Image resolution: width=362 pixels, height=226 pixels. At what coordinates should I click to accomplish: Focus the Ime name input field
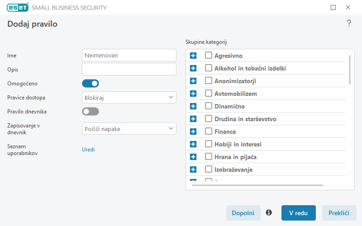coord(129,55)
